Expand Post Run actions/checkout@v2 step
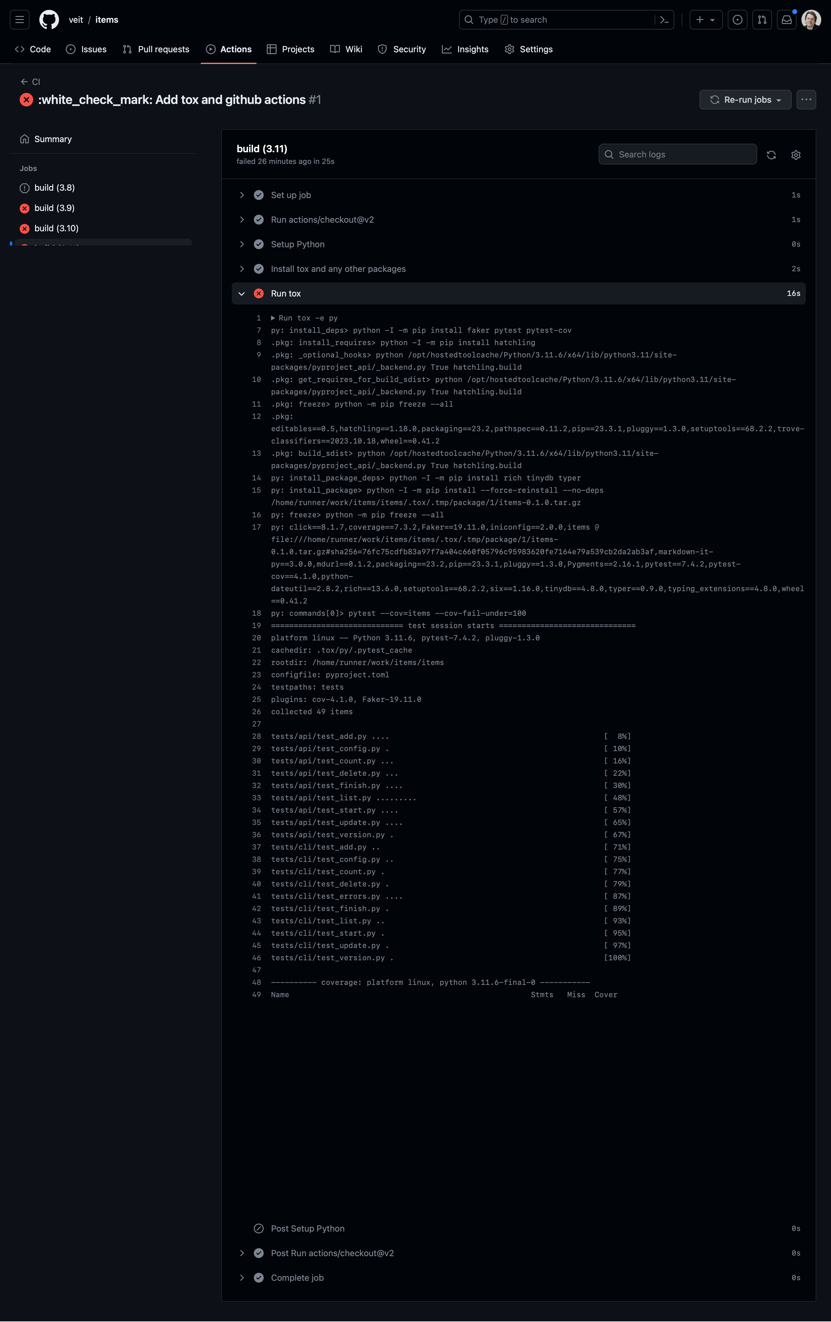The image size is (831, 1322). (518, 1253)
